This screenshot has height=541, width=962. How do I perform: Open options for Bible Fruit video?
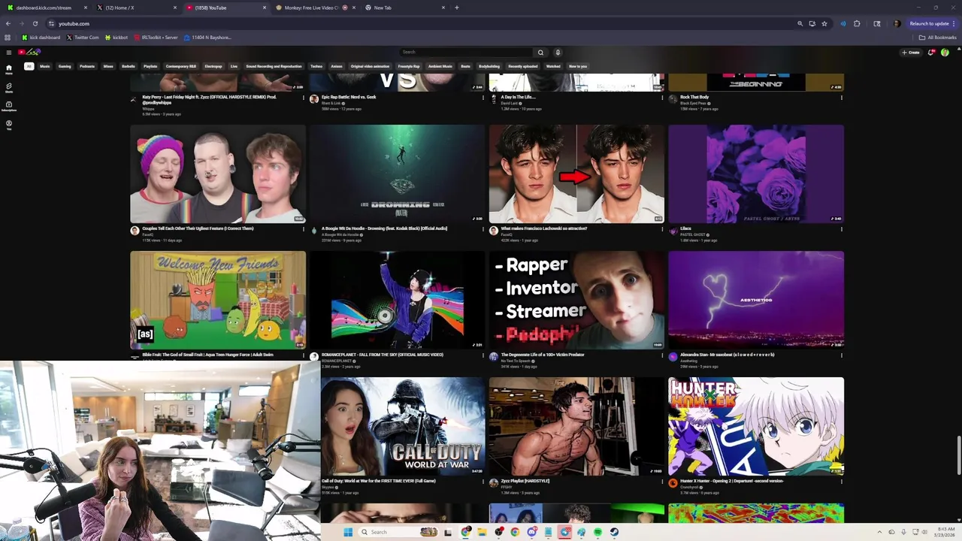(x=304, y=355)
